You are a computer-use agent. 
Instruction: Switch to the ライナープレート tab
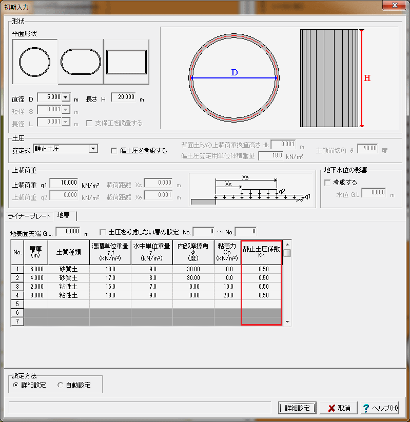[x=29, y=216]
